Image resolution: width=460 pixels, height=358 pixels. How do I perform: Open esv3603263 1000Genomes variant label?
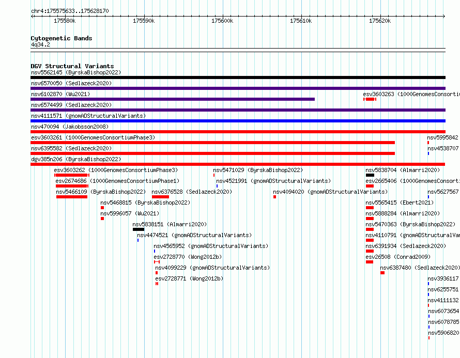[x=411, y=94]
